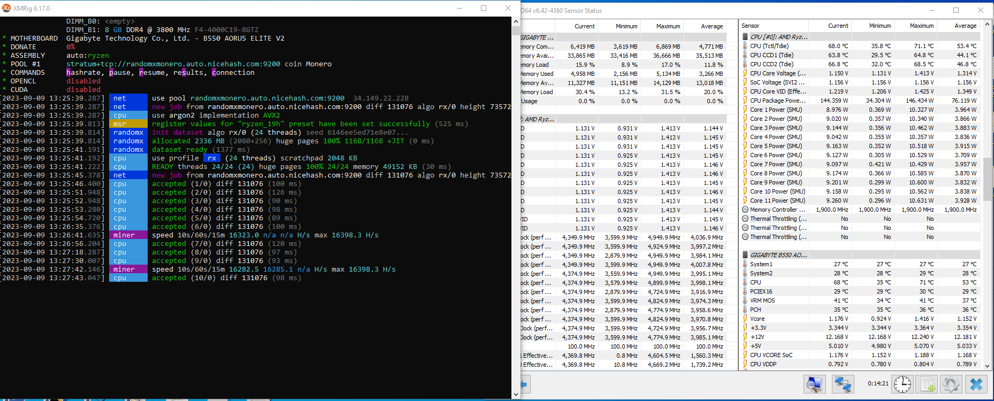Click the Core 11 Power (SMU) row label

[x=777, y=200]
